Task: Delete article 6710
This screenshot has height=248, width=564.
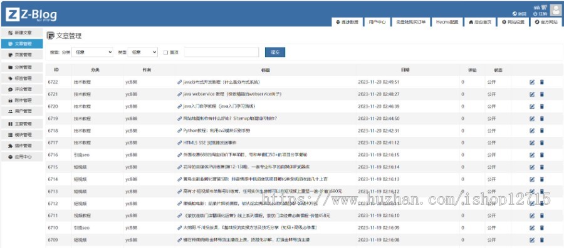Action: [541, 228]
